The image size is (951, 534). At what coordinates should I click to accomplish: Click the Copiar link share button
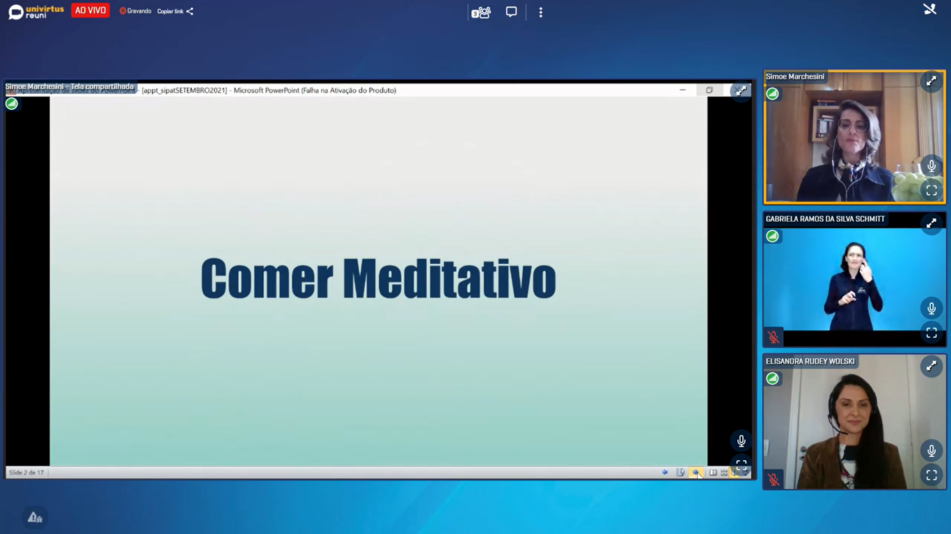click(x=175, y=11)
